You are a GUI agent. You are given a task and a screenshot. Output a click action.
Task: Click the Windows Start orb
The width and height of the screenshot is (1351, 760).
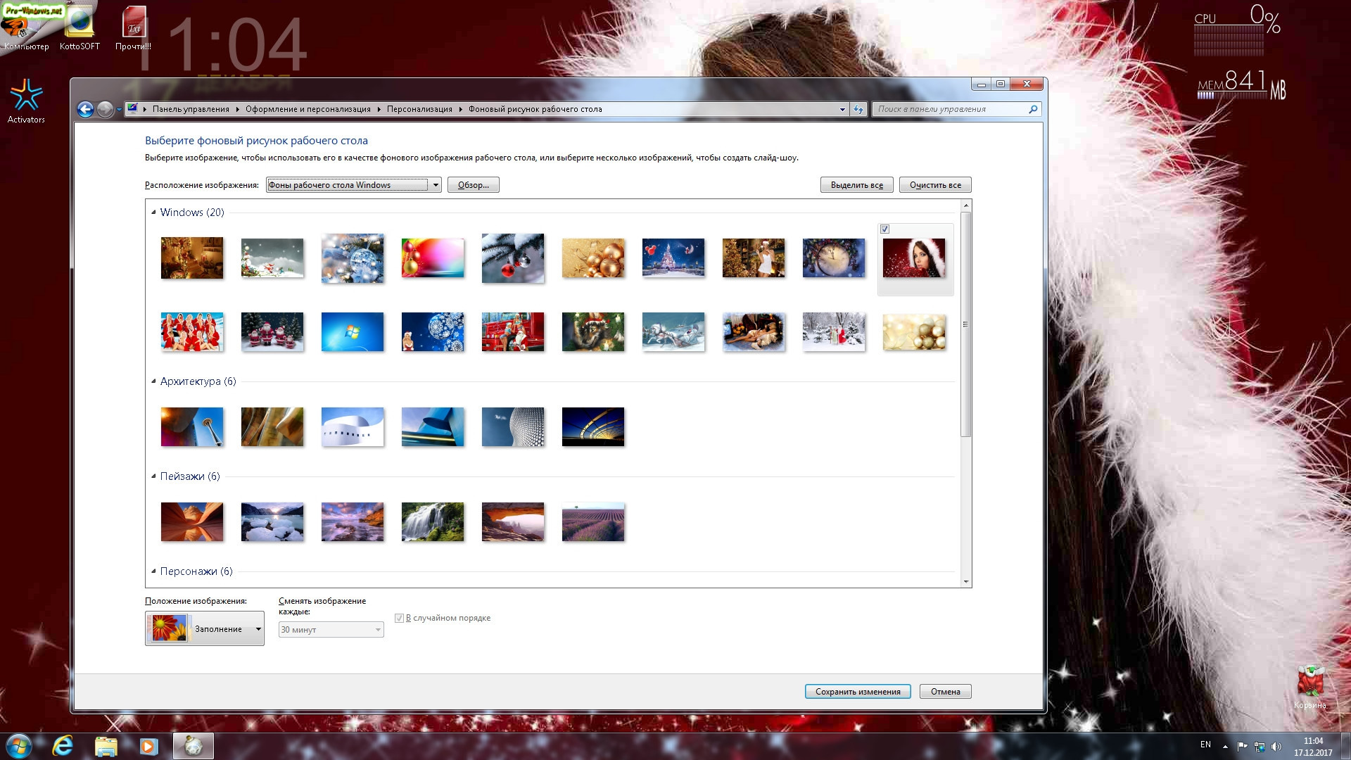click(x=19, y=745)
